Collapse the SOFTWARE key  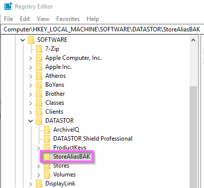tap(23, 40)
